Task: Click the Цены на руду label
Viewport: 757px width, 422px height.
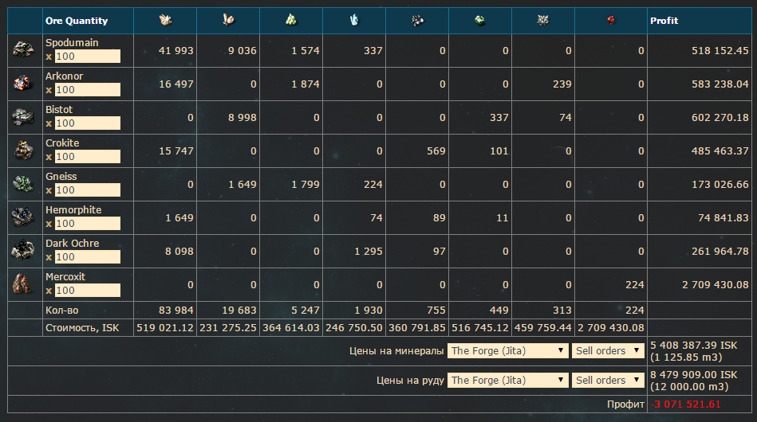Action: pos(410,381)
